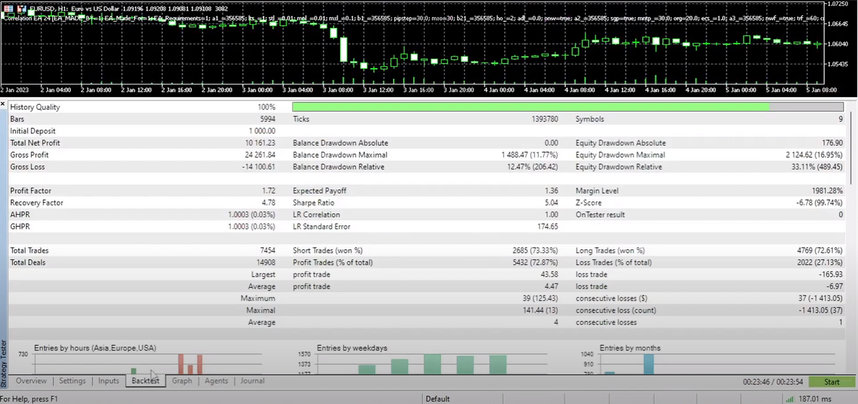Click the Profit Factor value 1.72
The image size is (858, 404).
pos(268,191)
